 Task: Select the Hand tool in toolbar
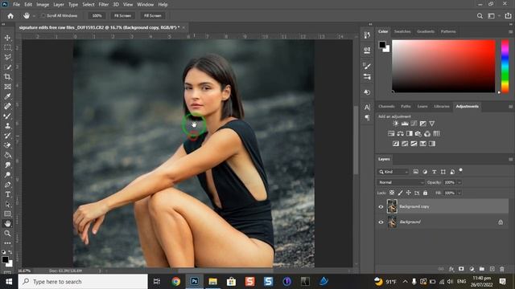(7, 224)
